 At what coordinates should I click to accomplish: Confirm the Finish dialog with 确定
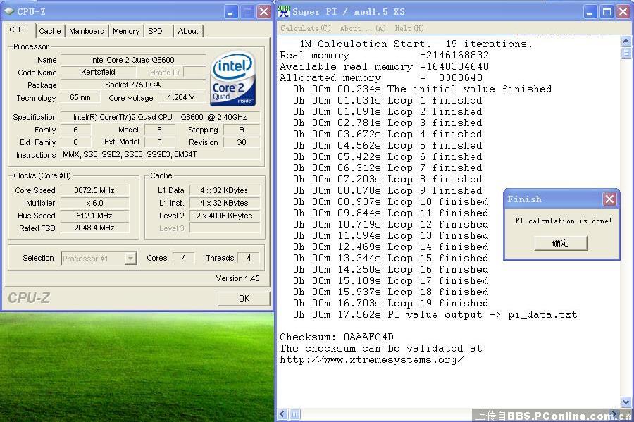[561, 243]
